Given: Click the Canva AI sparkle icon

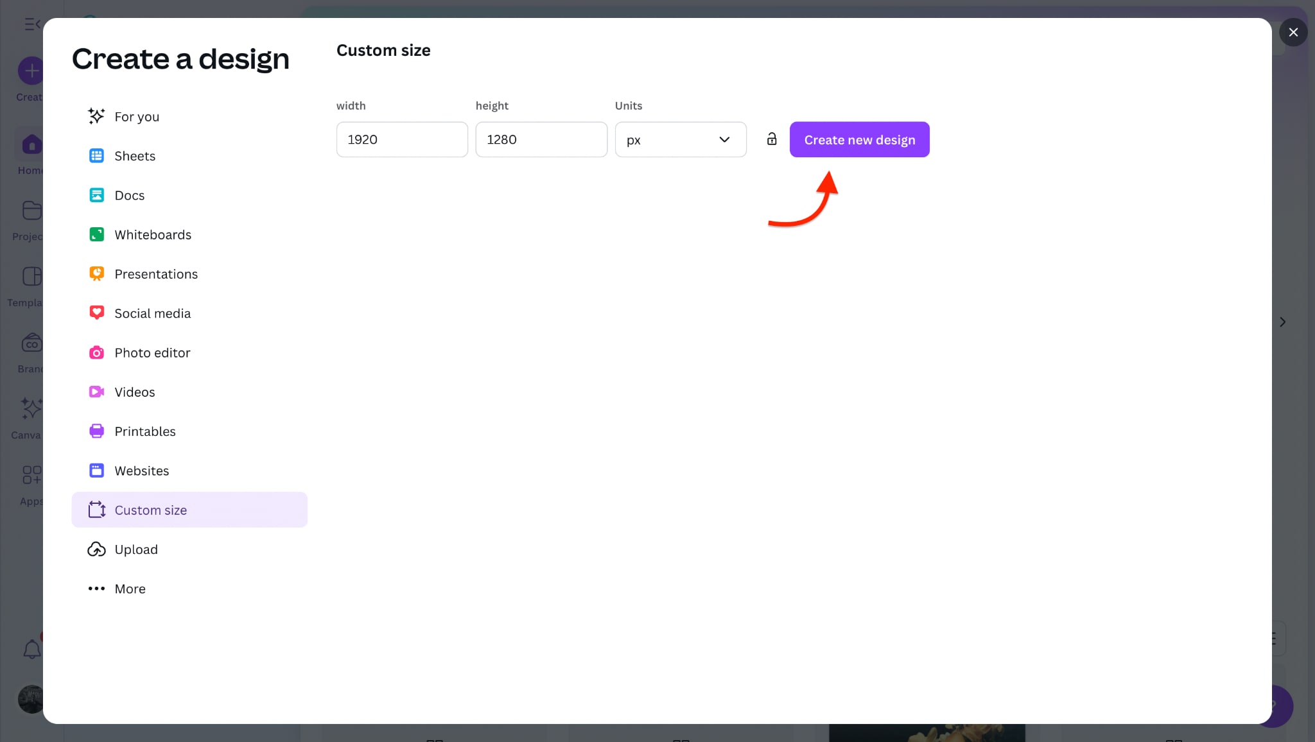Looking at the screenshot, I should (31, 408).
